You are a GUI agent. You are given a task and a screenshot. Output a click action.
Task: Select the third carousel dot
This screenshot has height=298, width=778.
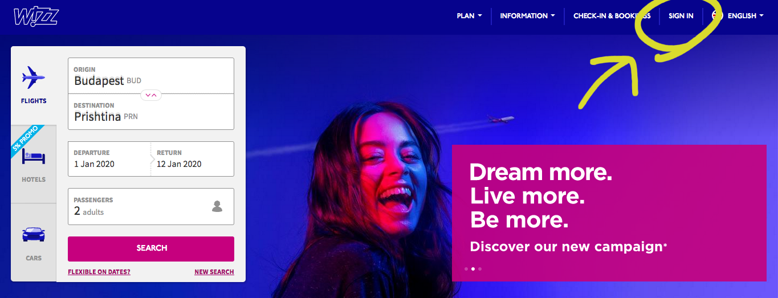point(480,268)
